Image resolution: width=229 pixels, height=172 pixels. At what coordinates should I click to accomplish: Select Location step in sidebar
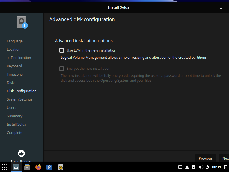[13, 49]
